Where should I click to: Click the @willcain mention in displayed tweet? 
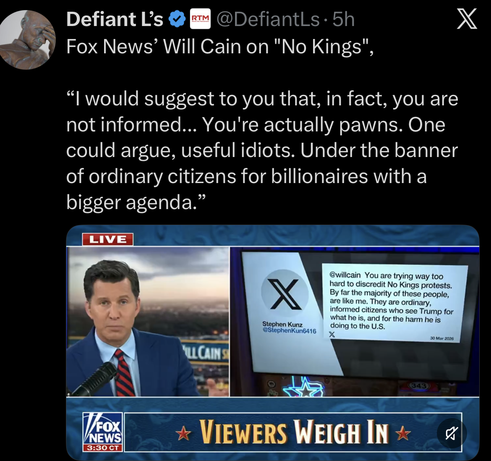point(345,275)
